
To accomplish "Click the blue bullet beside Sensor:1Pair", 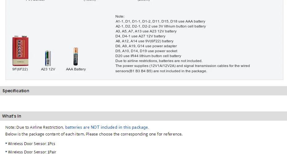I will [x=6, y=152].
